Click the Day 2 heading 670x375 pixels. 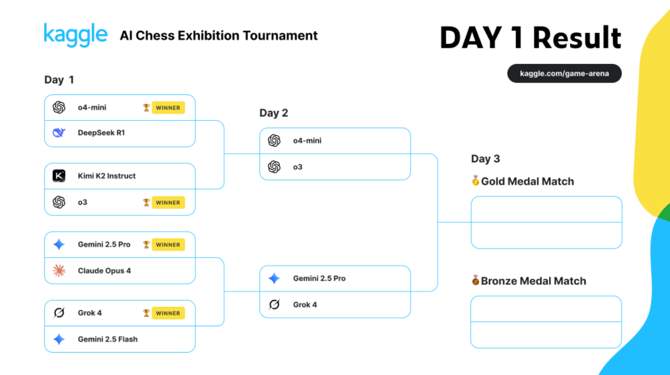click(274, 113)
